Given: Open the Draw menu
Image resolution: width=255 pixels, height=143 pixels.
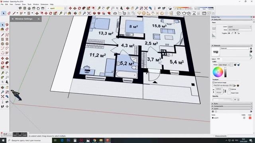Looking at the screenshot, I should click(24, 4).
